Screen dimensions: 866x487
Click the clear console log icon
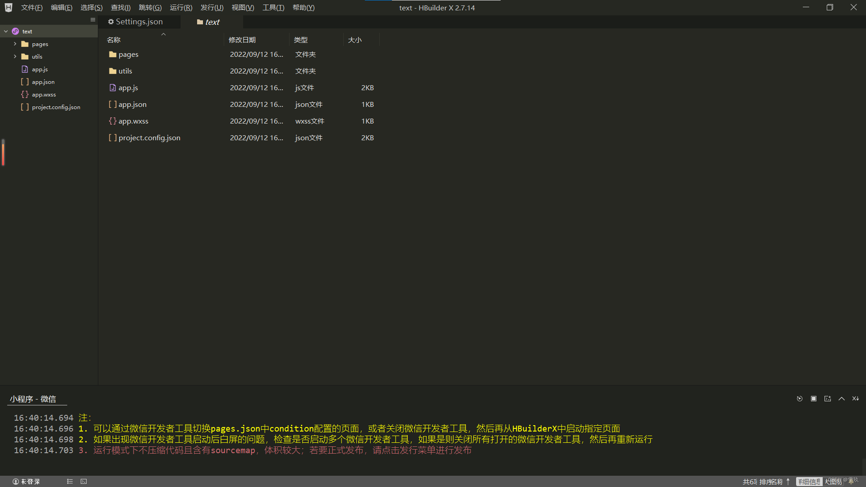click(x=855, y=399)
